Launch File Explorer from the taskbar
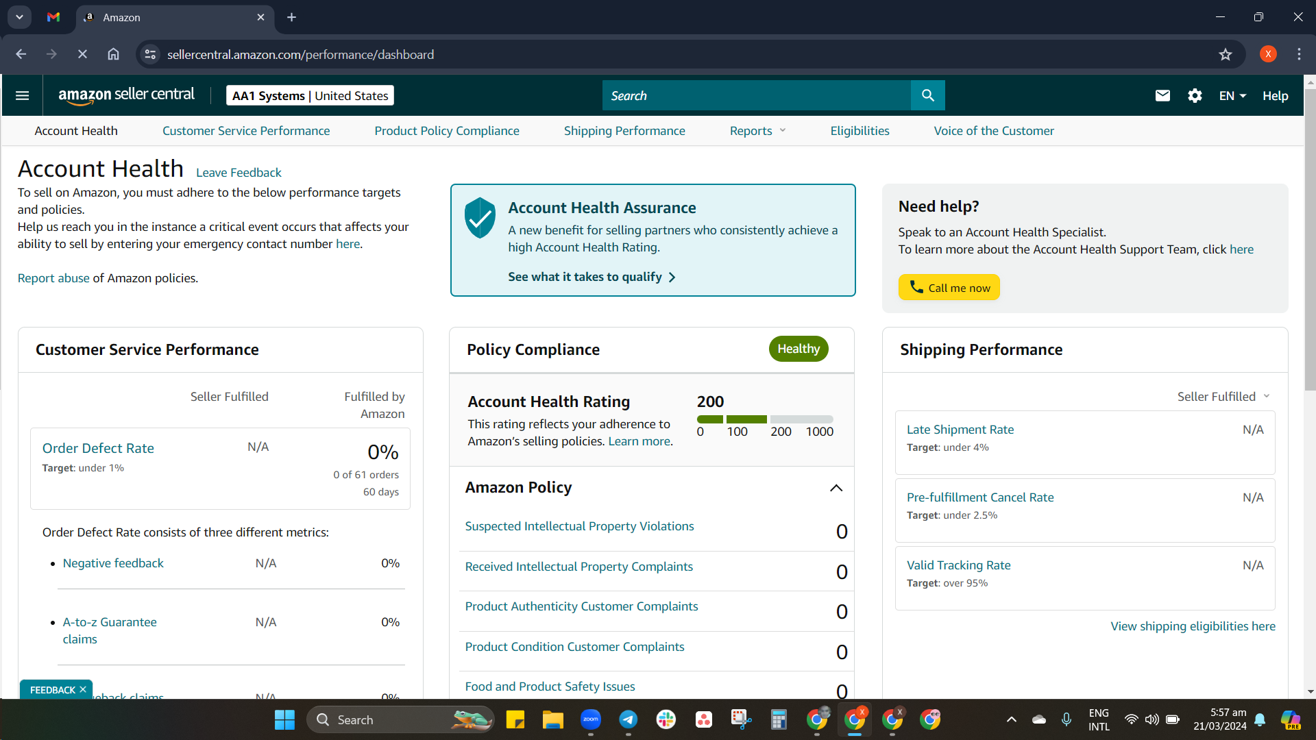This screenshot has height=740, width=1316. [x=552, y=719]
